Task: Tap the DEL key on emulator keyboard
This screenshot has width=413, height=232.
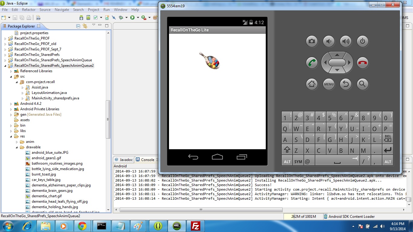Action: coord(388,139)
